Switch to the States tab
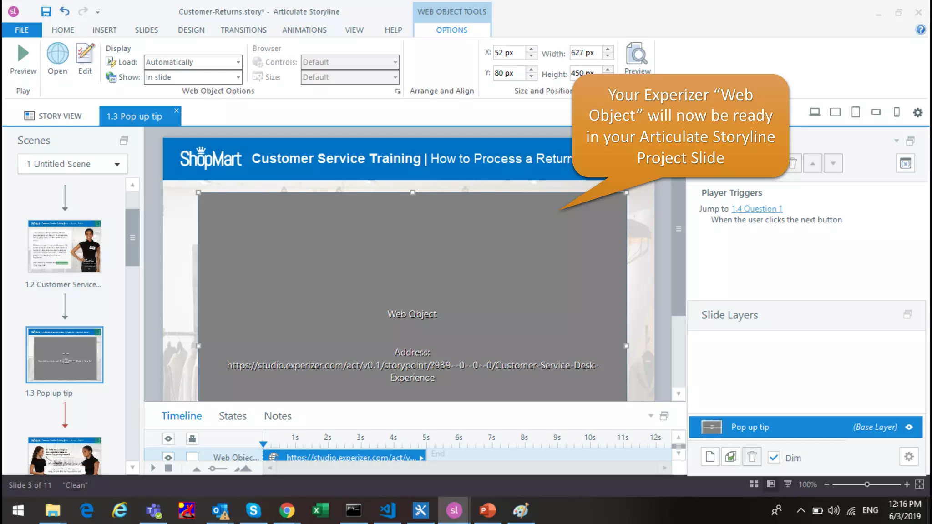This screenshot has height=524, width=932. pos(233,416)
